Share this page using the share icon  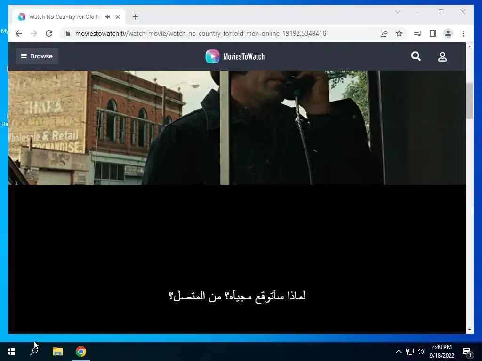[384, 33]
